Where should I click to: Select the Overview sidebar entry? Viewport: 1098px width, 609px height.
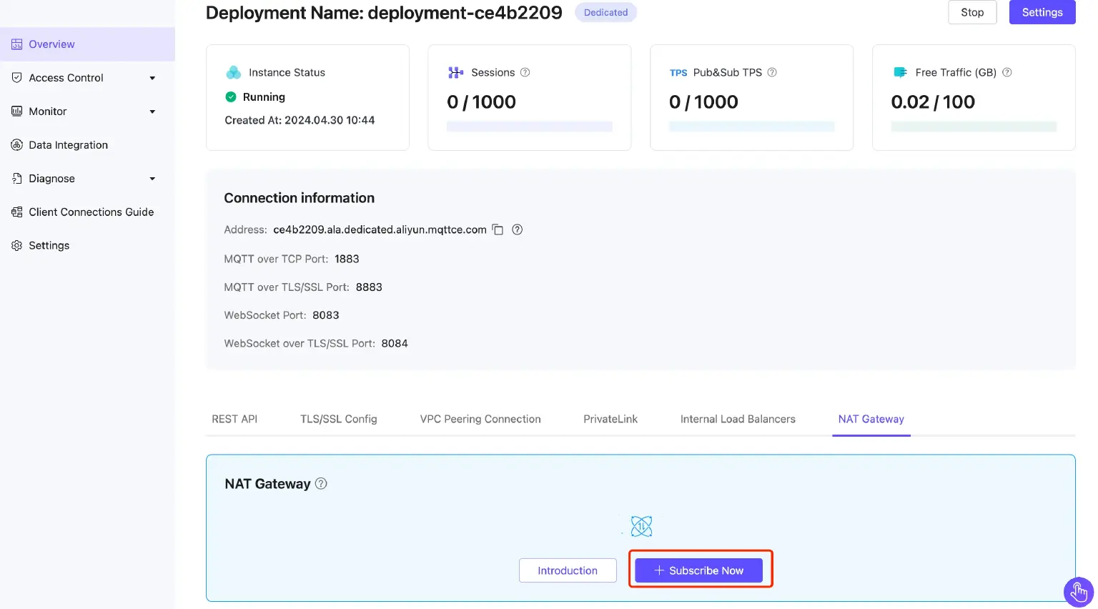click(x=50, y=44)
